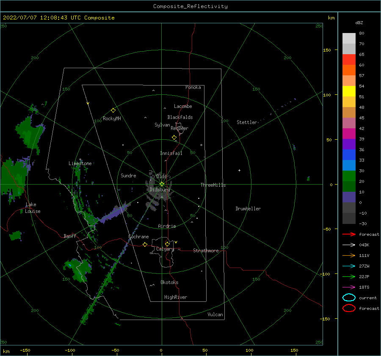
Task: Click the Ponoka label
Action: 193,87
